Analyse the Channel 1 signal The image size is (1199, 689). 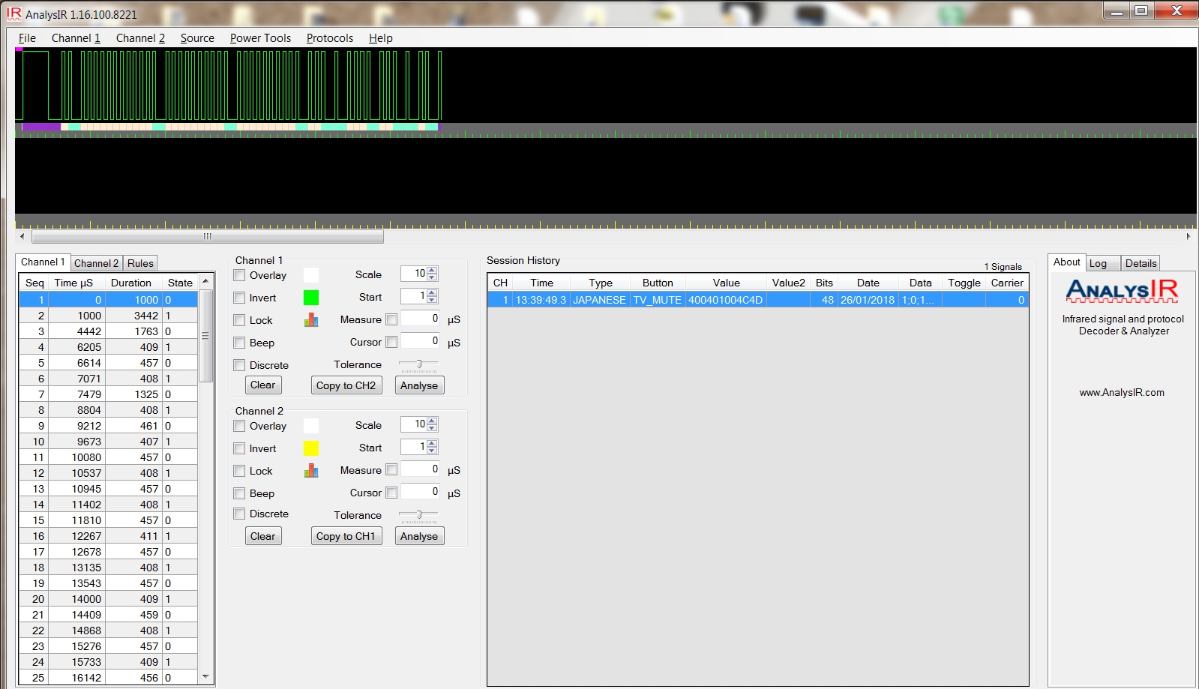[419, 385]
